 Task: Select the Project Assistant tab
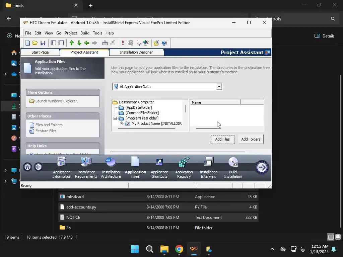click(84, 53)
